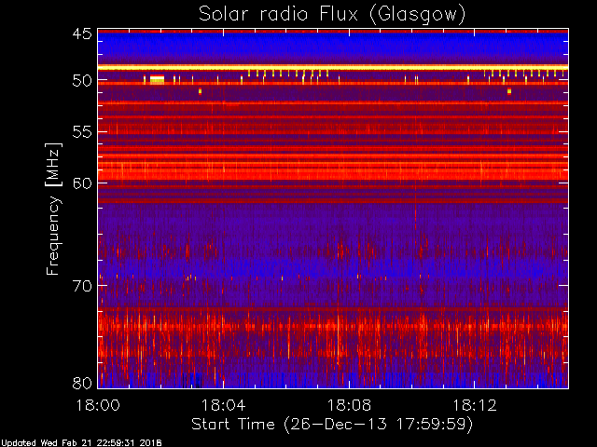Image resolution: width=597 pixels, height=447 pixels.
Task: Click the "Start Time (26-Dec-13 17:59:59)" label
Action: coord(332,424)
